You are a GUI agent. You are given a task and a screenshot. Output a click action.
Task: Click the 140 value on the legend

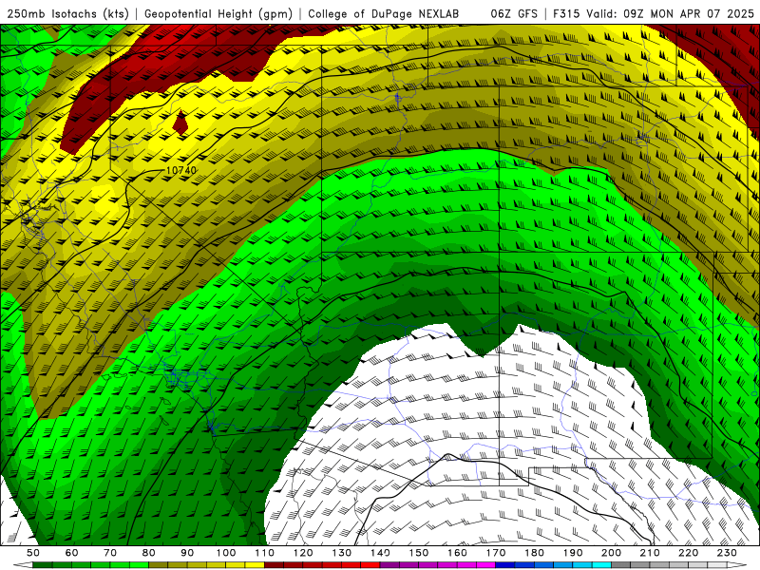(381, 553)
